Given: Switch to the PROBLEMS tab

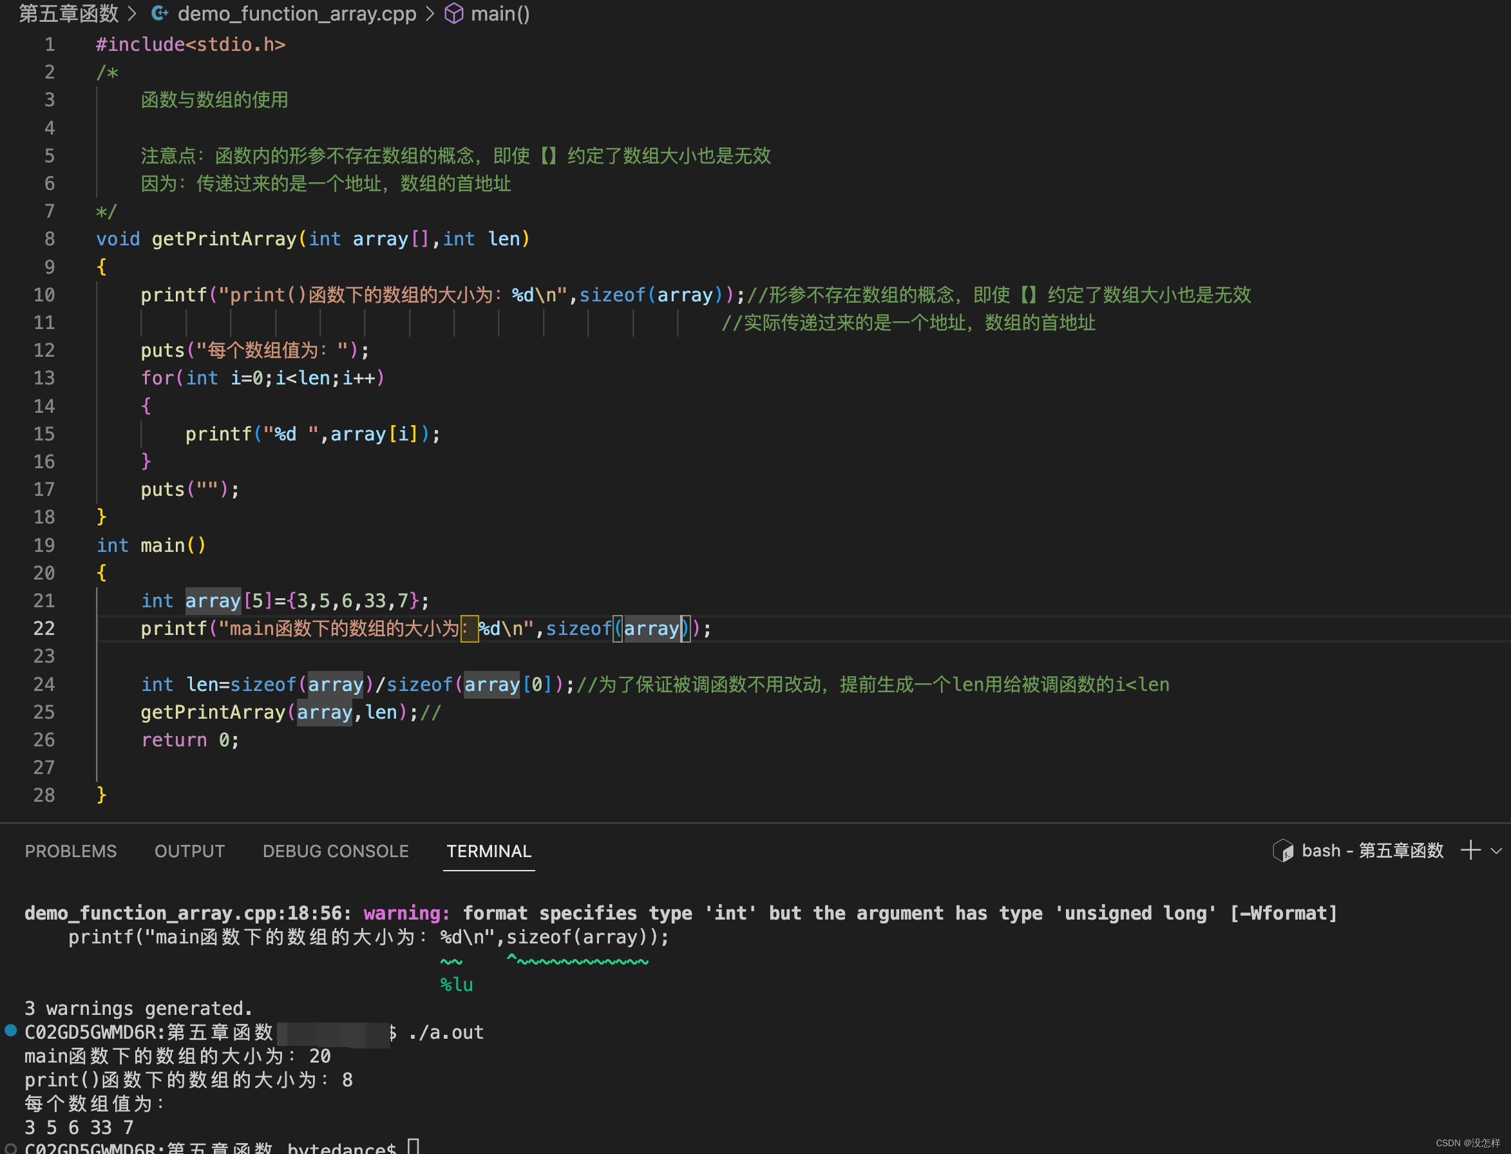Looking at the screenshot, I should click(x=71, y=851).
